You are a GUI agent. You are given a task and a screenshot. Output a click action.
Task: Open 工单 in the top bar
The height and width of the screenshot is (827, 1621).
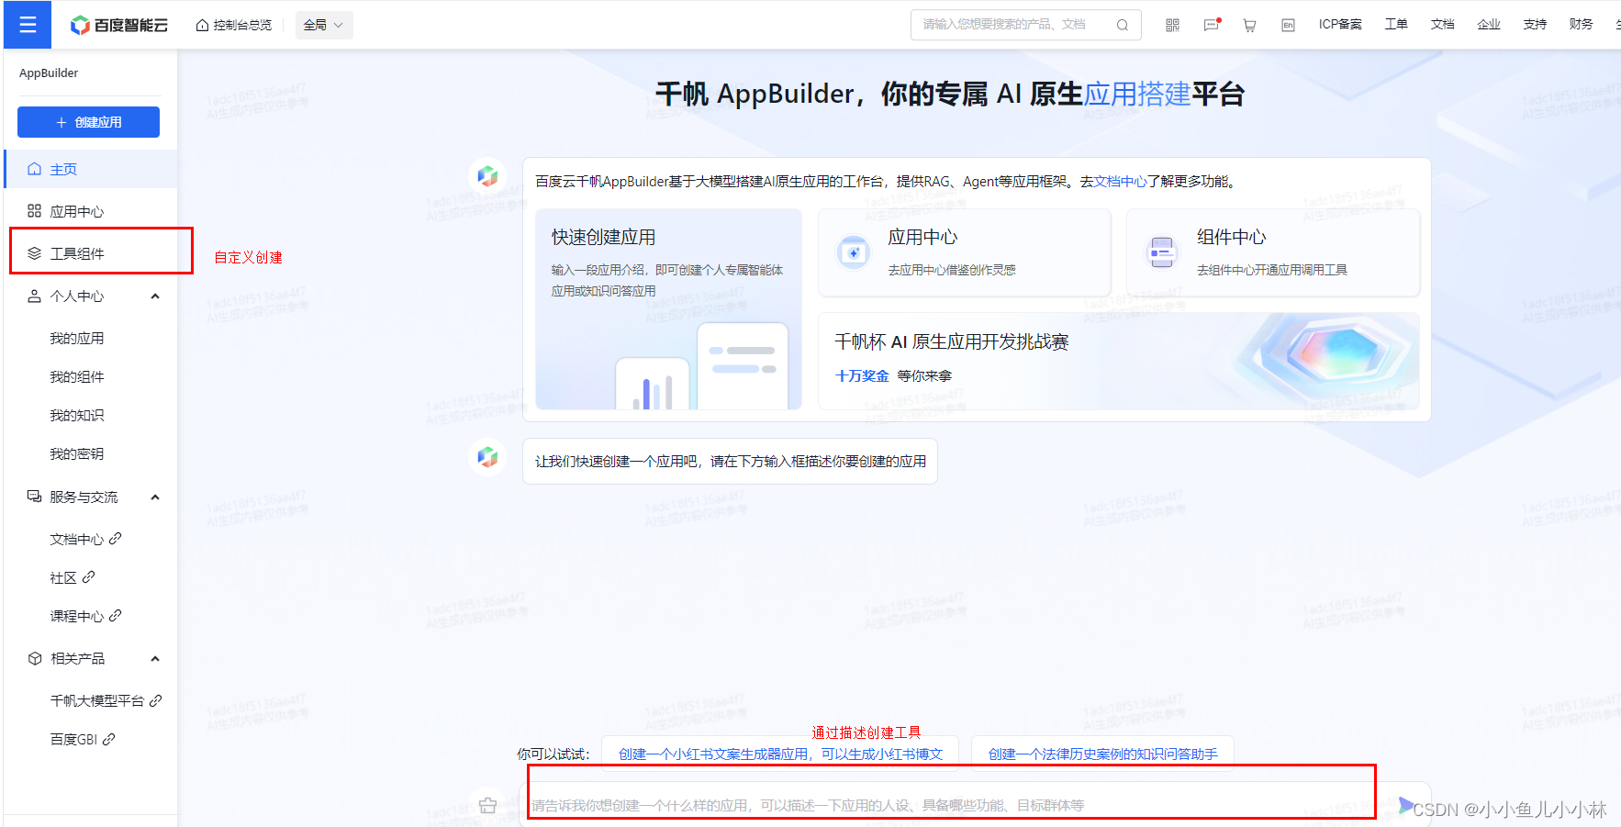pyautogui.click(x=1396, y=24)
